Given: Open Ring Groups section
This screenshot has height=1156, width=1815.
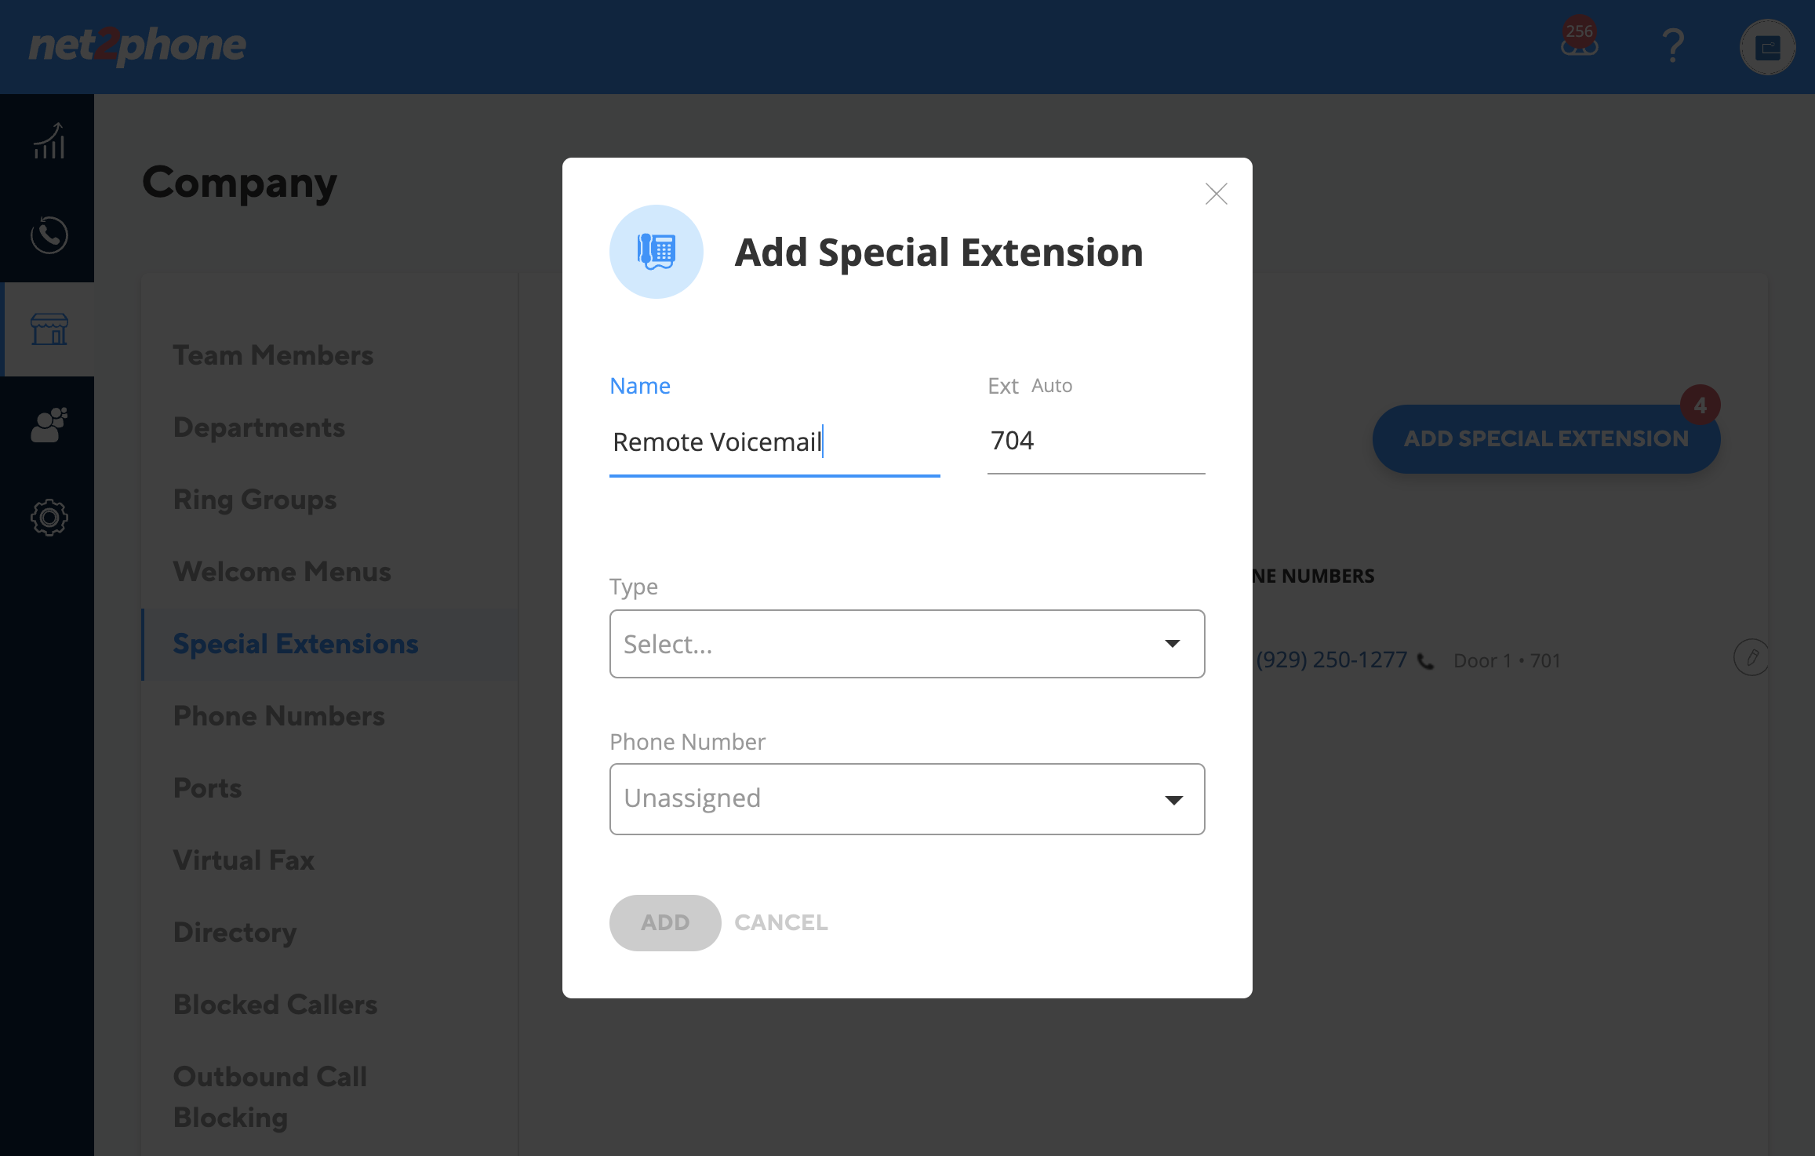Looking at the screenshot, I should [x=255, y=500].
